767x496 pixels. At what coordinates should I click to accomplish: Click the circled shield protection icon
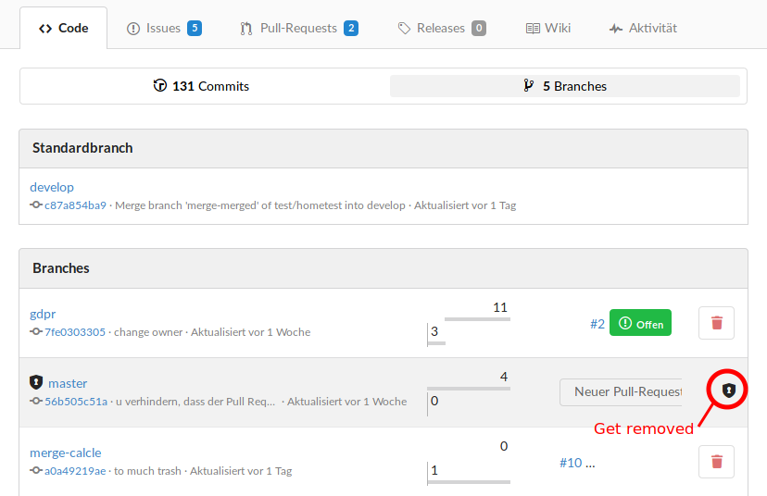[x=729, y=391]
